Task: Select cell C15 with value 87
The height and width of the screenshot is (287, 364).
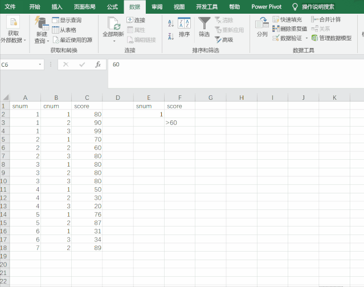Action: click(87, 223)
